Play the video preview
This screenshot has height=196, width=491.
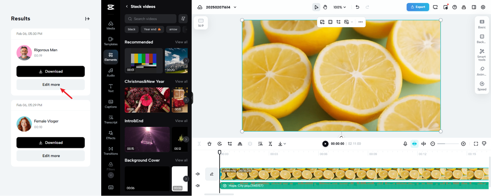coord(325,144)
